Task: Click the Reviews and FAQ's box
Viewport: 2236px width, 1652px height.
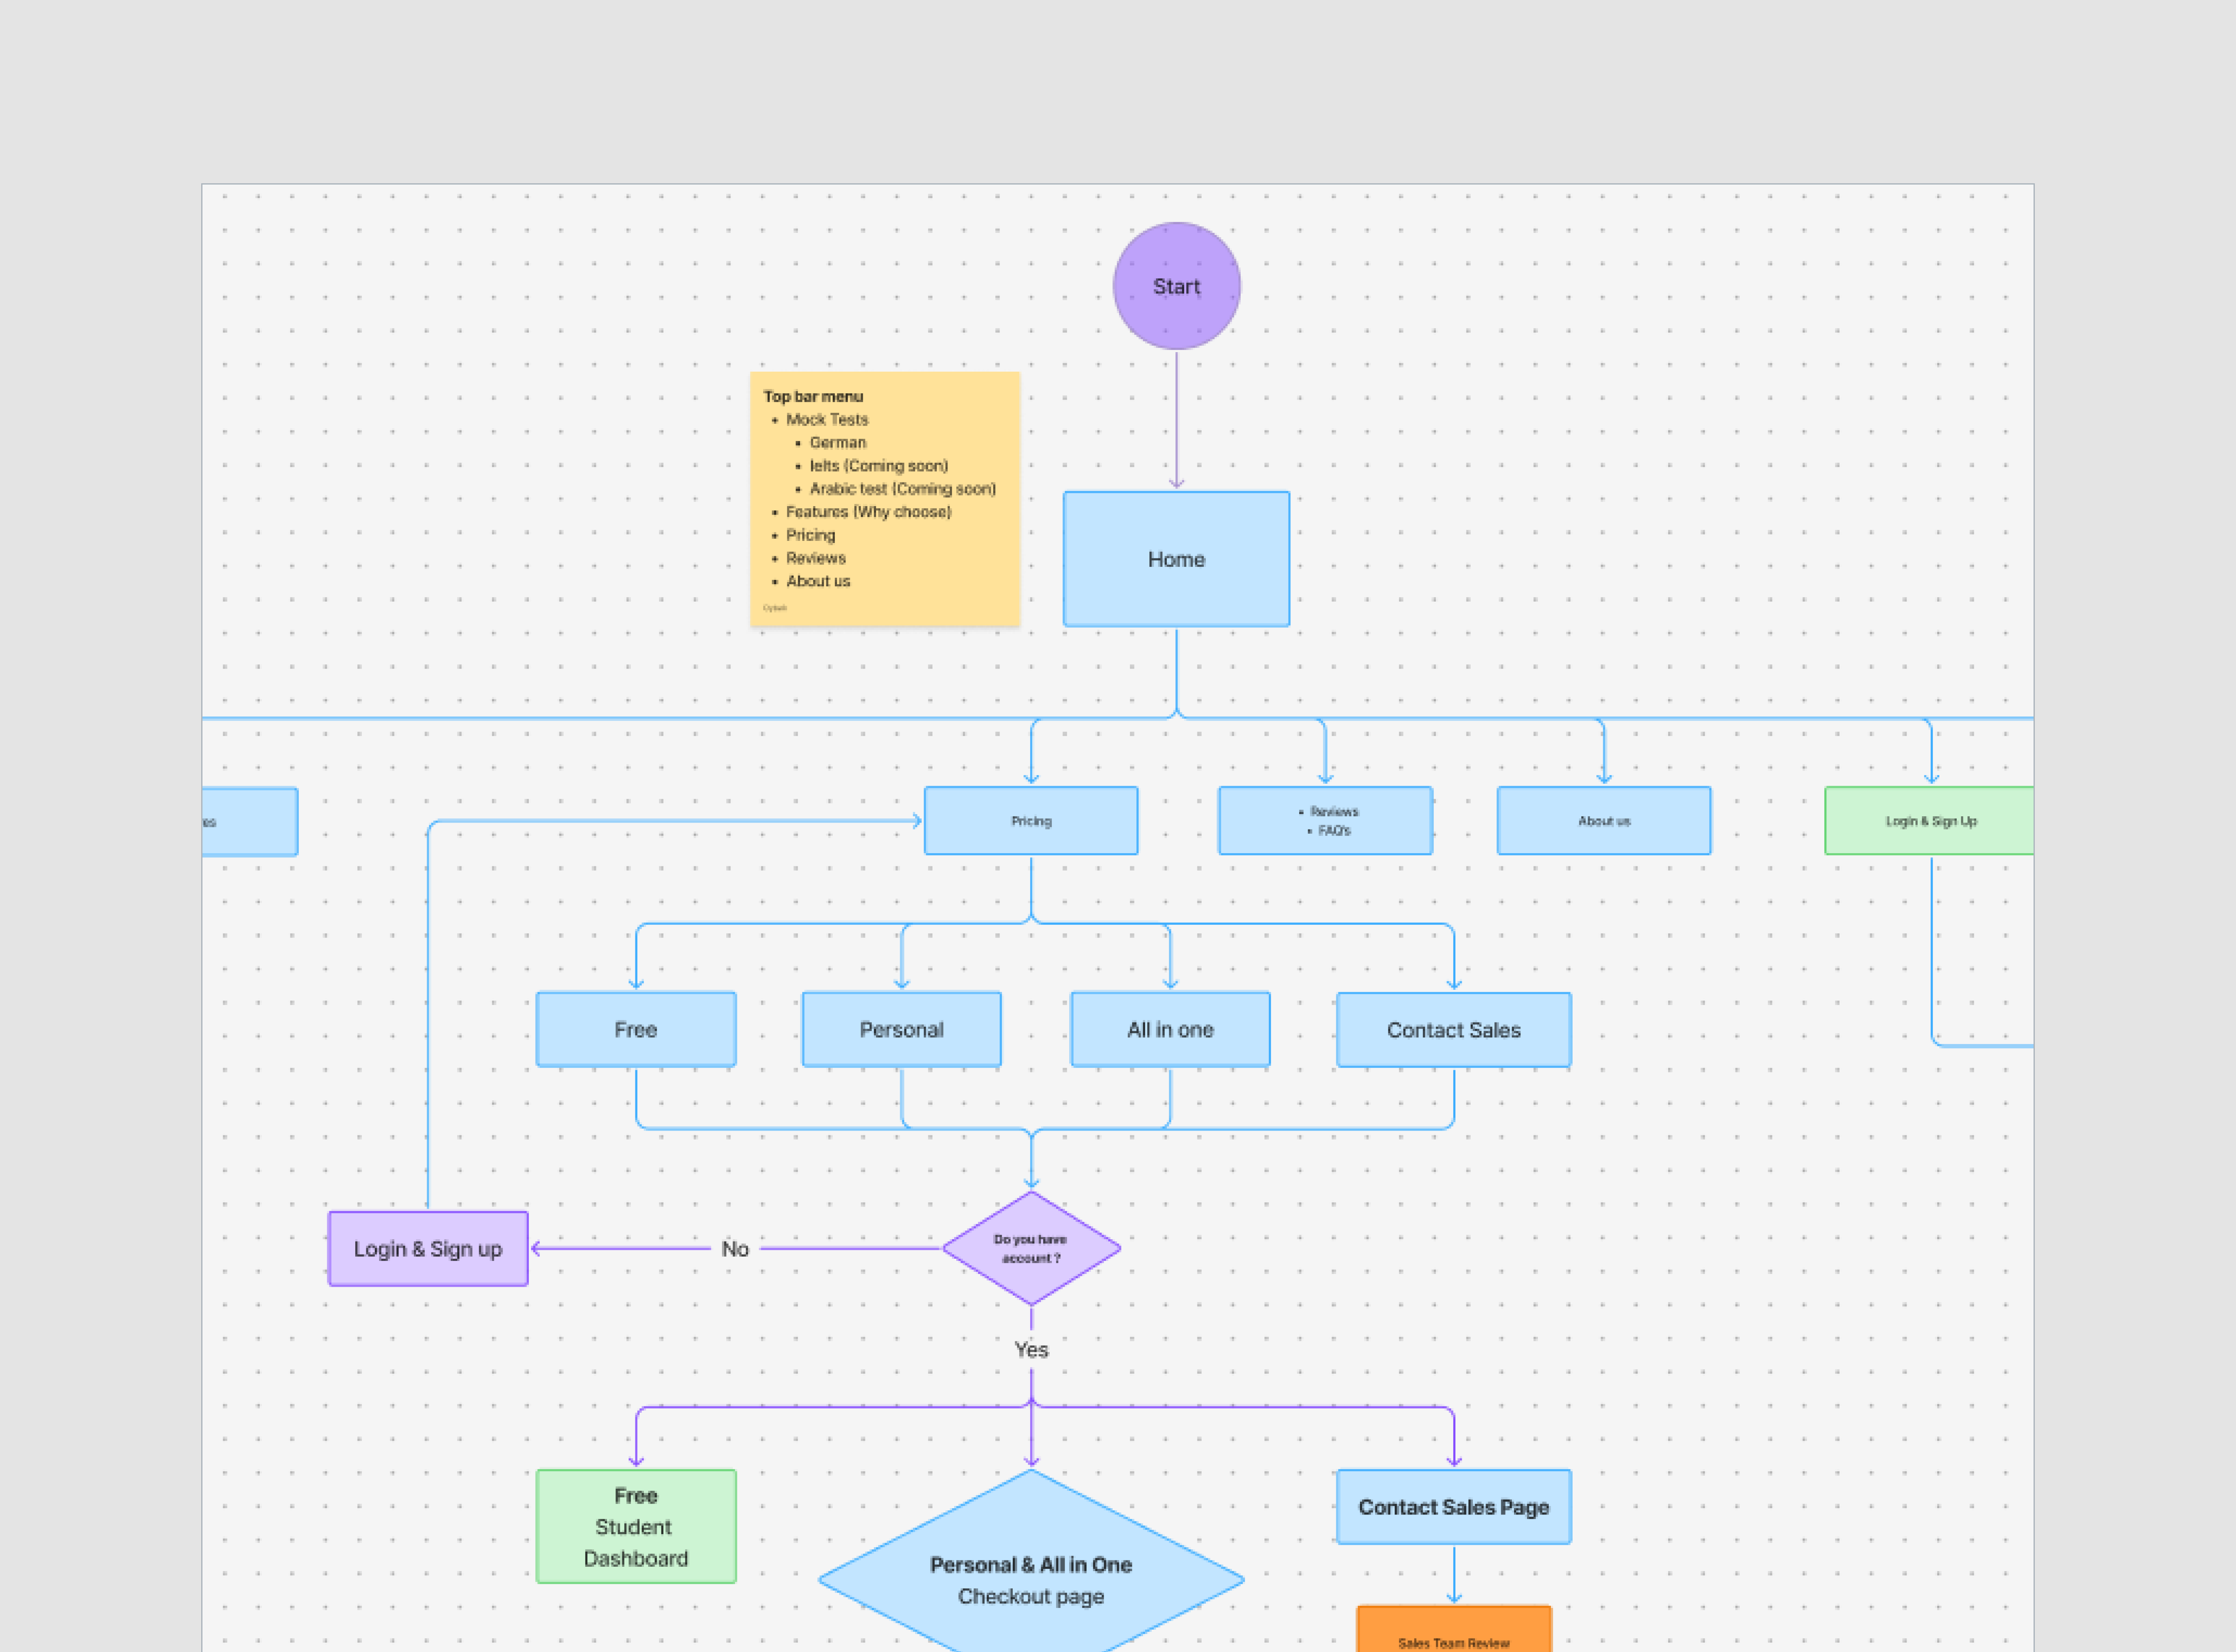Action: 1325,821
